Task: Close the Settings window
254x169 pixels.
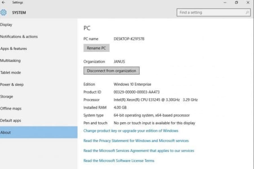Action: point(248,3)
